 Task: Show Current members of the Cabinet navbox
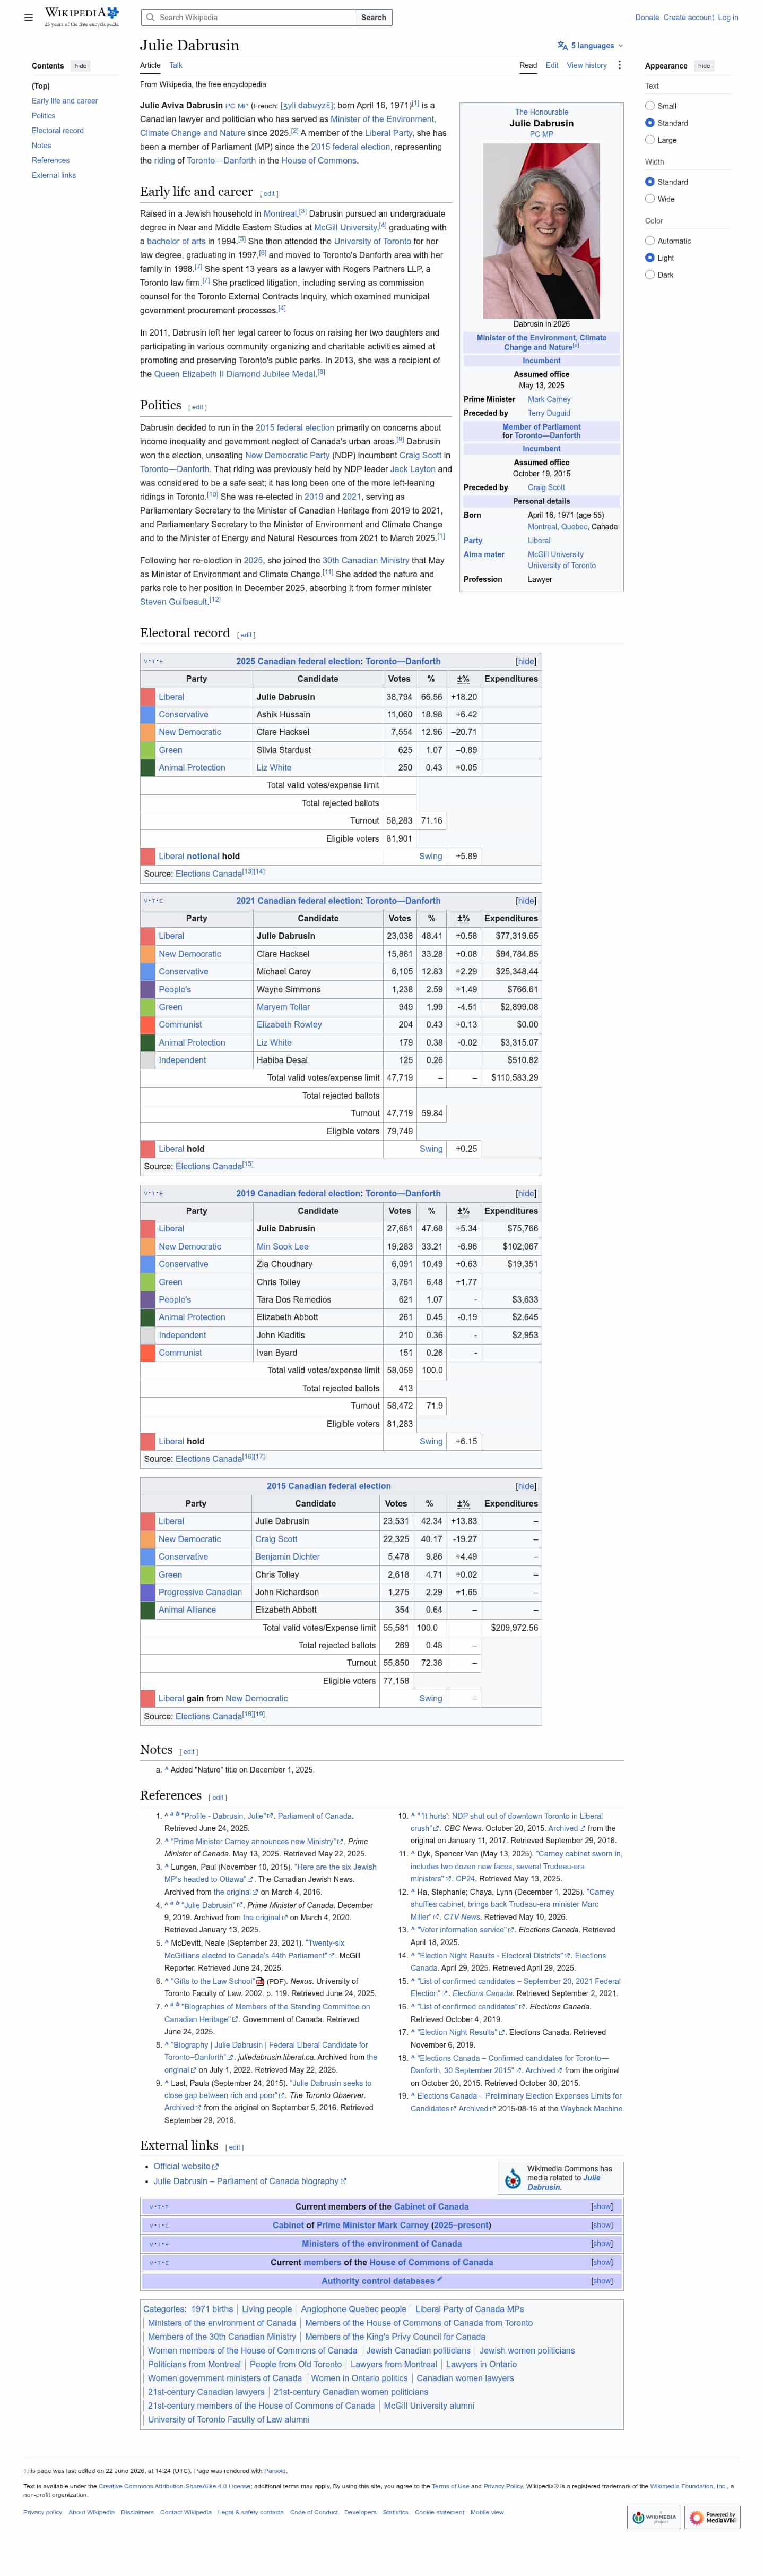[602, 2207]
